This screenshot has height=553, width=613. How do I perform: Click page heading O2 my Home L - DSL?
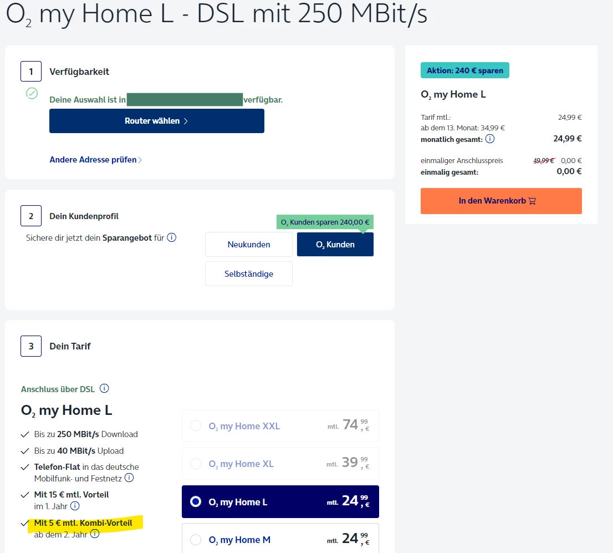(217, 15)
